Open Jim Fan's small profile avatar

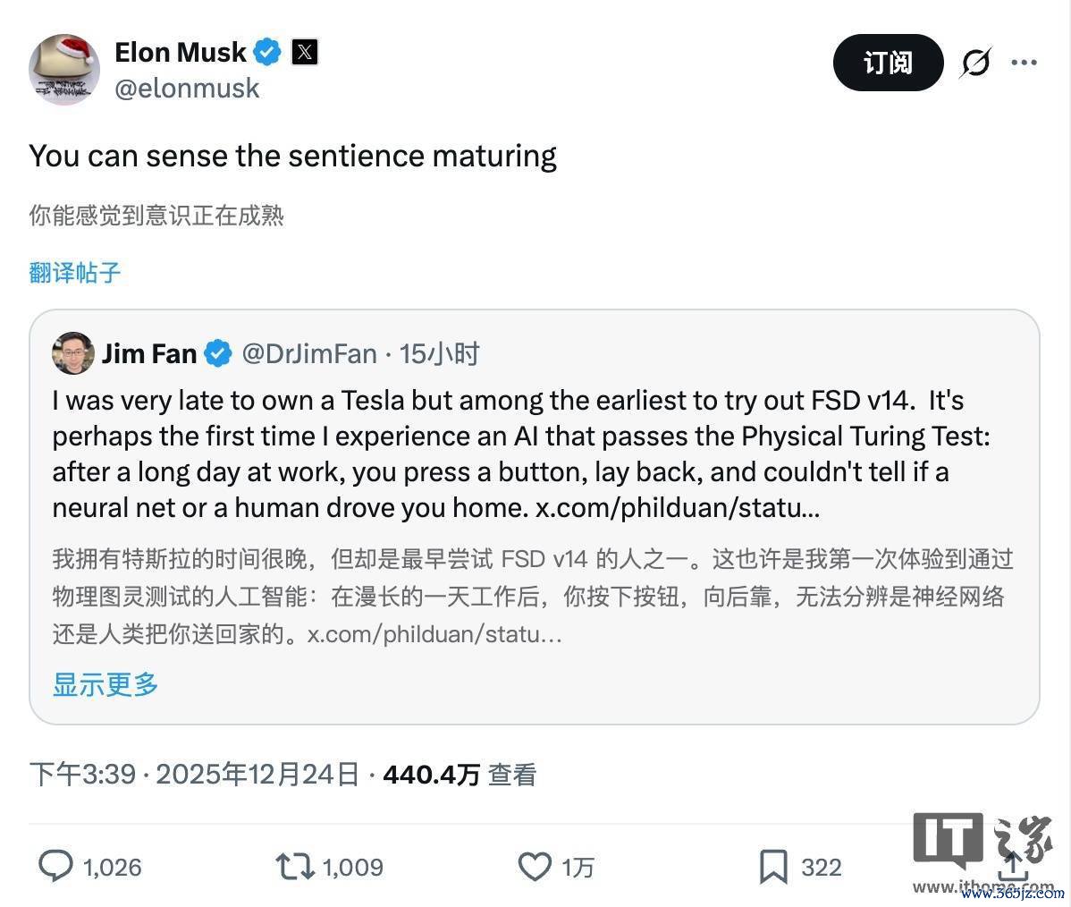73,354
